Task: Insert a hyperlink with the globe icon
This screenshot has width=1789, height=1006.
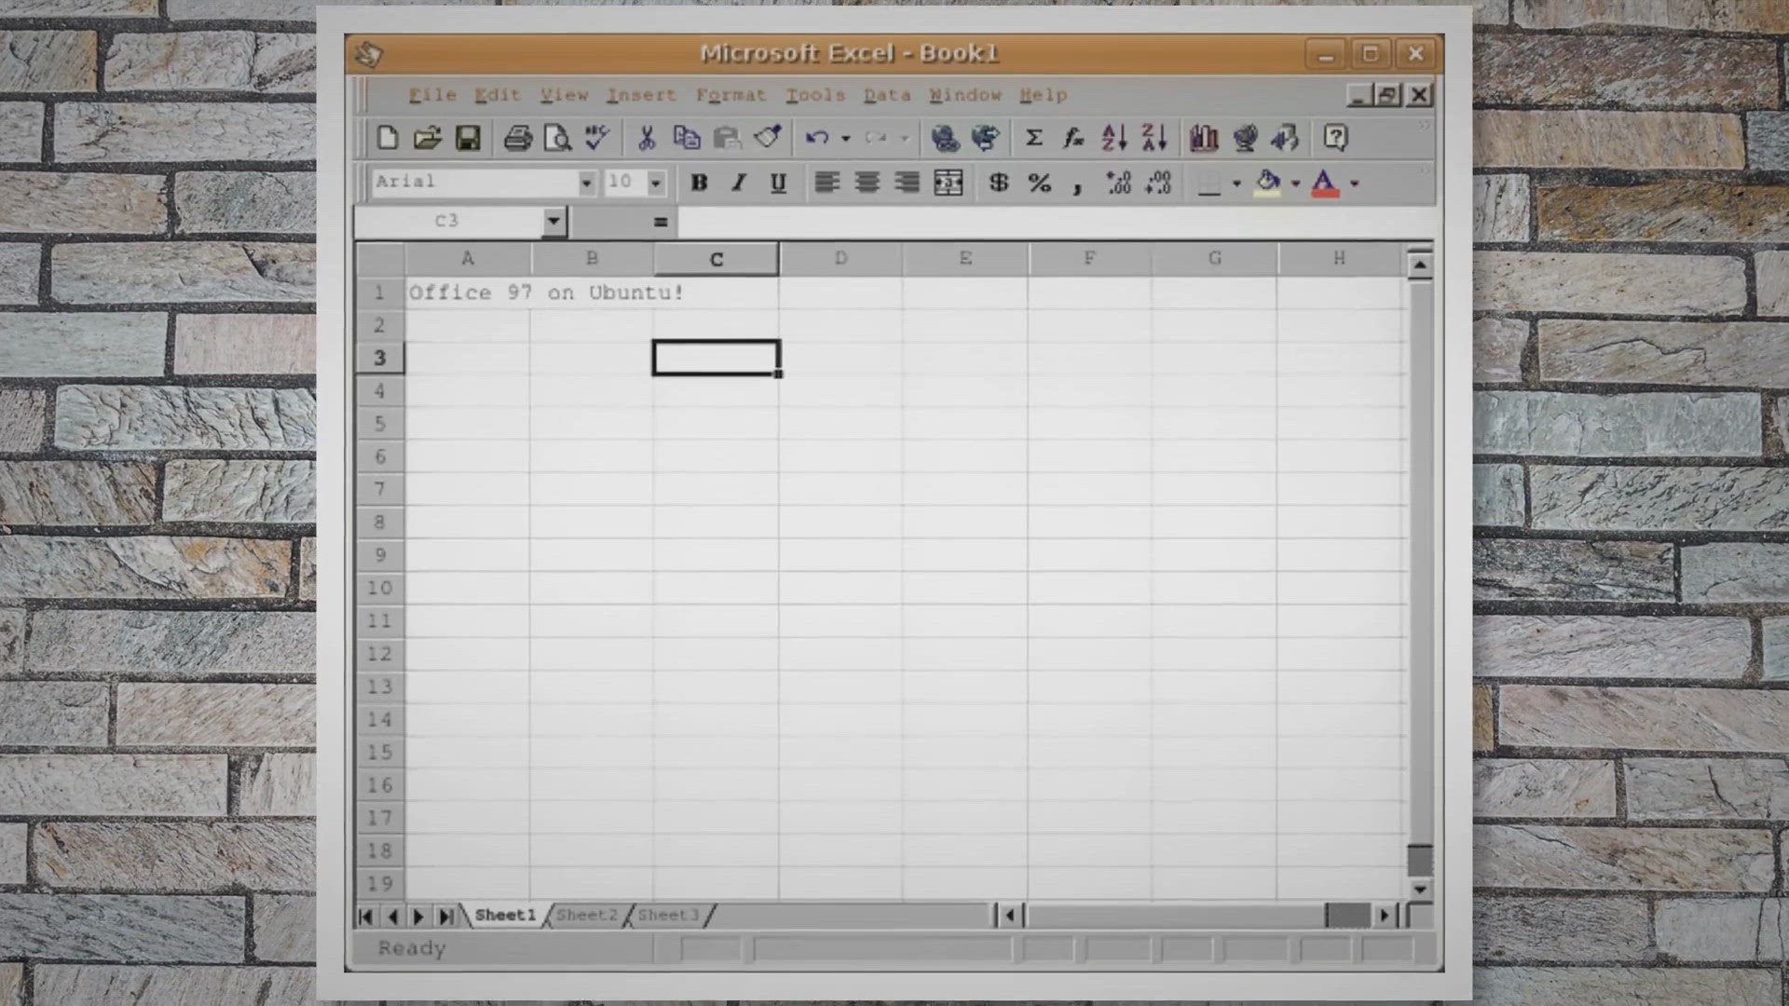Action: click(945, 138)
